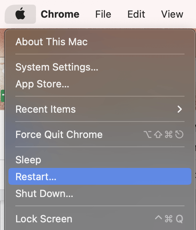Select Lock Screen
This screenshot has height=230, width=196.
[x=100, y=219]
